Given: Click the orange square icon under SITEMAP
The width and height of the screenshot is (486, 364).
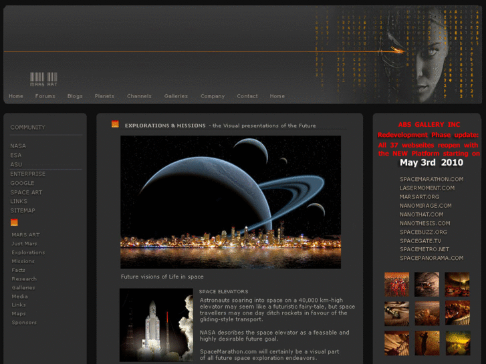Looking at the screenshot, I should pyautogui.click(x=14, y=222).
